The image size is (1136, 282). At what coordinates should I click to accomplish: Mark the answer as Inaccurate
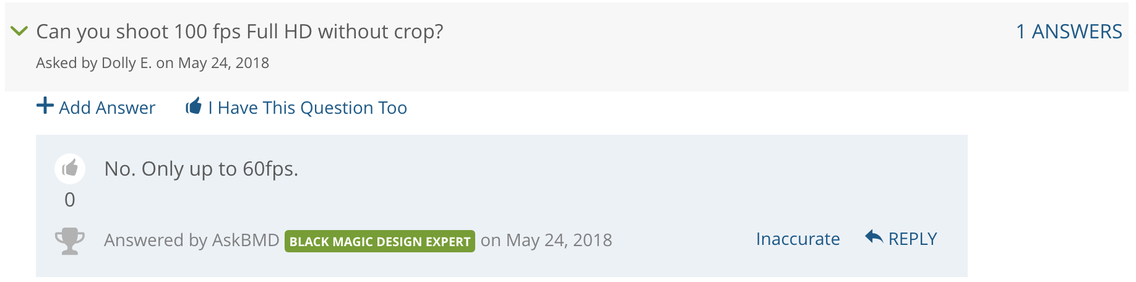798,239
